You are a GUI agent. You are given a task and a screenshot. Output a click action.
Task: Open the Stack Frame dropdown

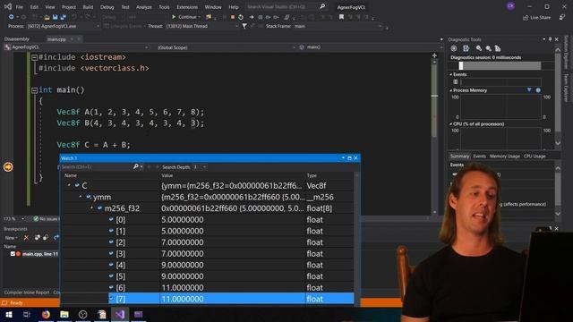point(338,26)
